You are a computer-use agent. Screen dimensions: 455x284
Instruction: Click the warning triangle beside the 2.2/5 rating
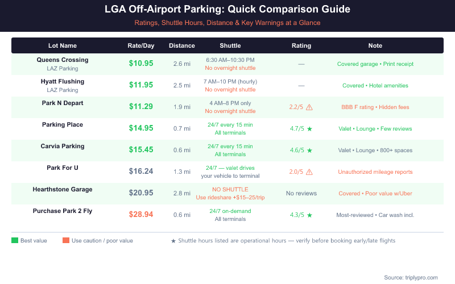(x=309, y=107)
